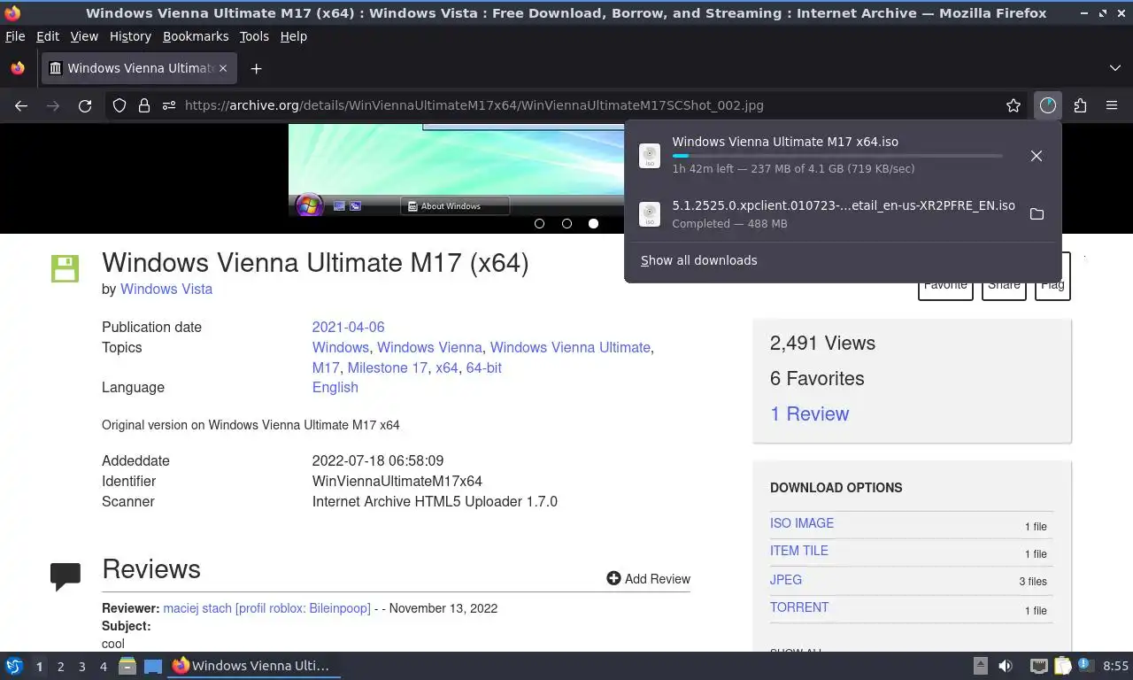Switch to workspace 4
Image resolution: width=1133 pixels, height=680 pixels.
(x=103, y=667)
